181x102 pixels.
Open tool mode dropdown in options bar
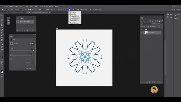pyautogui.click(x=19, y=9)
